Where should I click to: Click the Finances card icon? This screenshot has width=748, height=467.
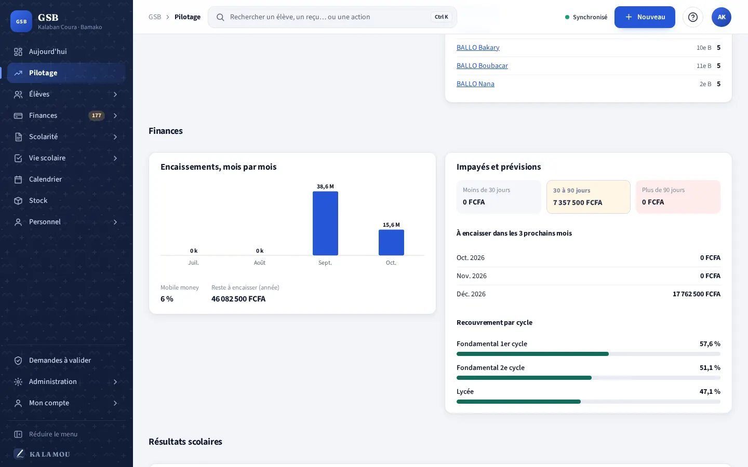tap(18, 116)
